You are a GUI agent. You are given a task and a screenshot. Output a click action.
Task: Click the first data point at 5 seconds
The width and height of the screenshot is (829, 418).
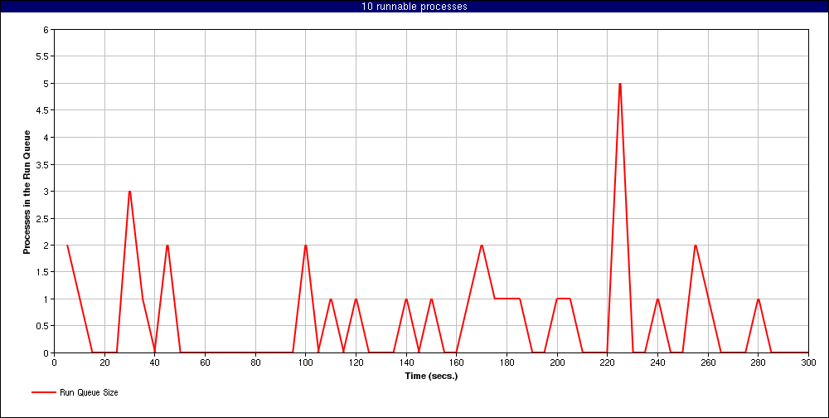coord(67,245)
